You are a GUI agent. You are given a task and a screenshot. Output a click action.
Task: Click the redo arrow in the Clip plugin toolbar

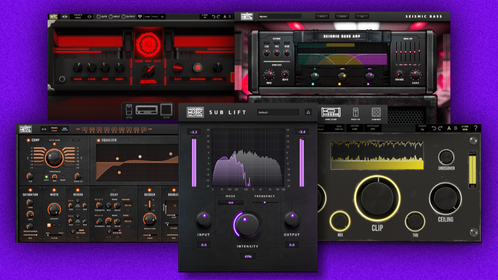point(440,128)
